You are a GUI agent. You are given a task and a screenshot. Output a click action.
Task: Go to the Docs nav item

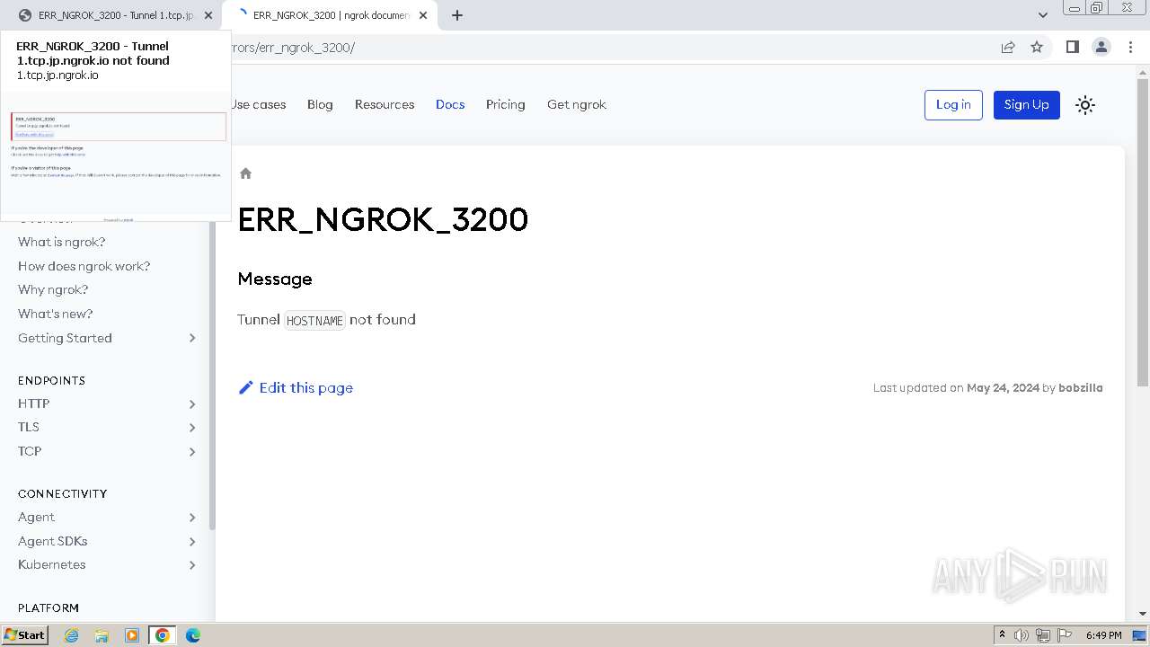pos(450,104)
